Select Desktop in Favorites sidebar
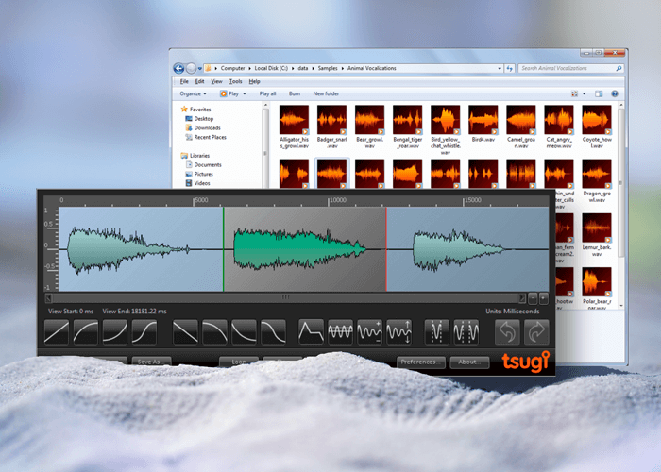 pyautogui.click(x=204, y=118)
